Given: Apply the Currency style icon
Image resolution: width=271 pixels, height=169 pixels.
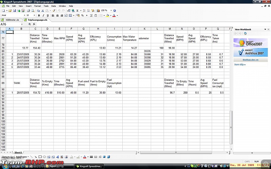Looking at the screenshot, I should click(78, 16).
